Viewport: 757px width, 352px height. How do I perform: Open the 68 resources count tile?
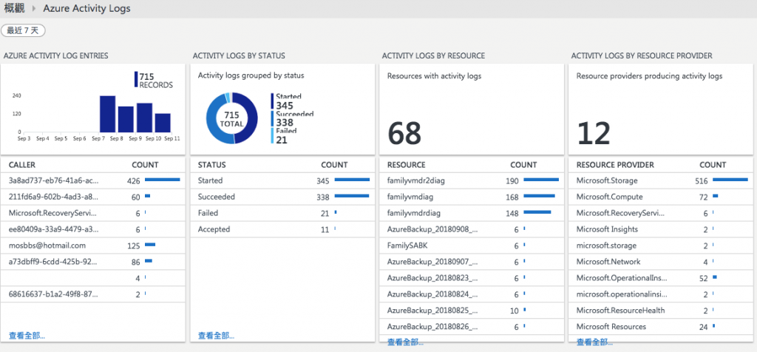click(471, 109)
